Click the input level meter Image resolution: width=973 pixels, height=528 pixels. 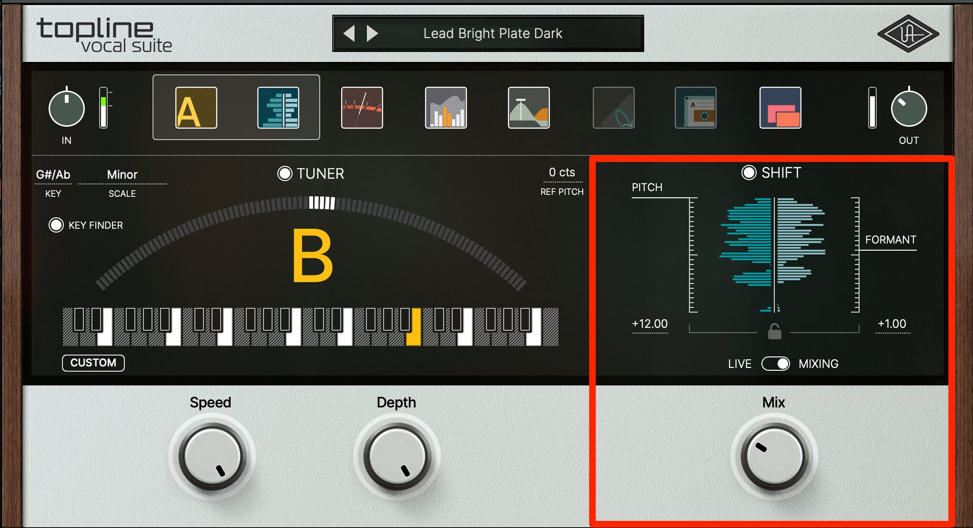pos(103,108)
